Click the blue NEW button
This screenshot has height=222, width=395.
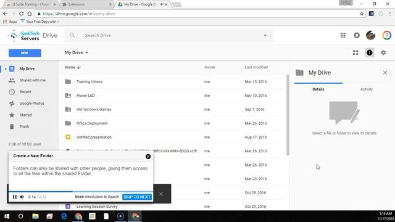pos(25,53)
